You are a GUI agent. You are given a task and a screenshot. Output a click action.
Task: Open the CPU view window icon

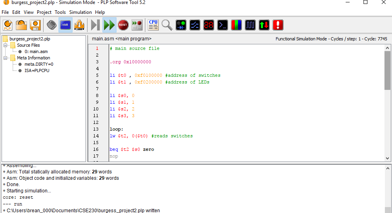coord(153,25)
